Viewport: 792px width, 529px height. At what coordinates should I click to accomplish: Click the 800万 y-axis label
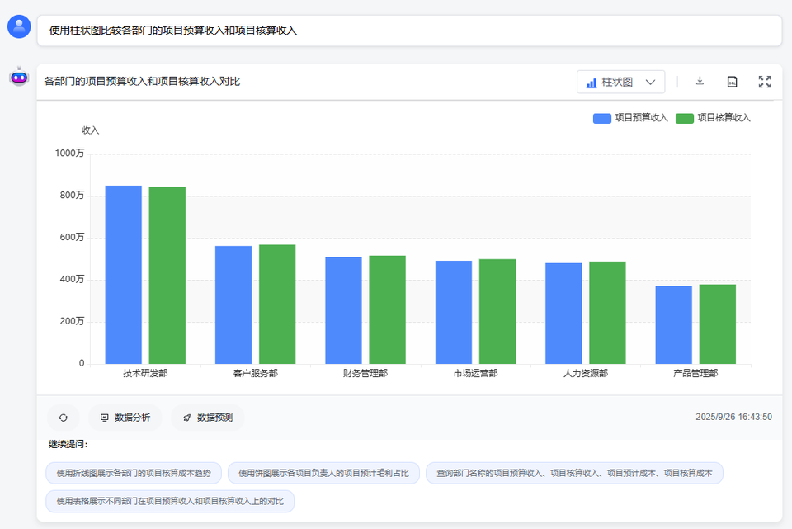73,196
